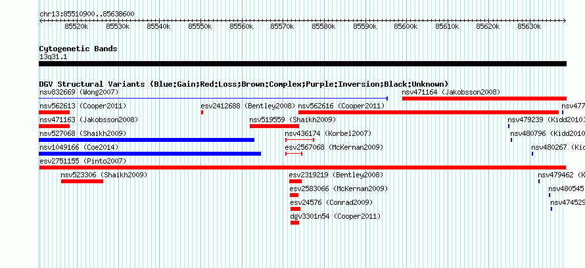Click the nsv527068 (Shaikh2009) blue gain bar
The width and height of the screenshot is (585, 268).
tap(147, 140)
